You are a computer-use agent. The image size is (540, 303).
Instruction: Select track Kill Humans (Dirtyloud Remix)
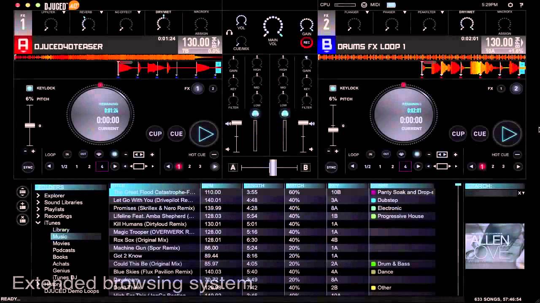(x=150, y=224)
